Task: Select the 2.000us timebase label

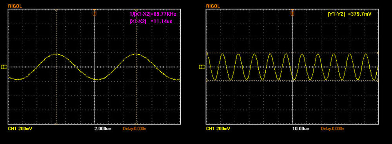Action: pyautogui.click(x=102, y=129)
